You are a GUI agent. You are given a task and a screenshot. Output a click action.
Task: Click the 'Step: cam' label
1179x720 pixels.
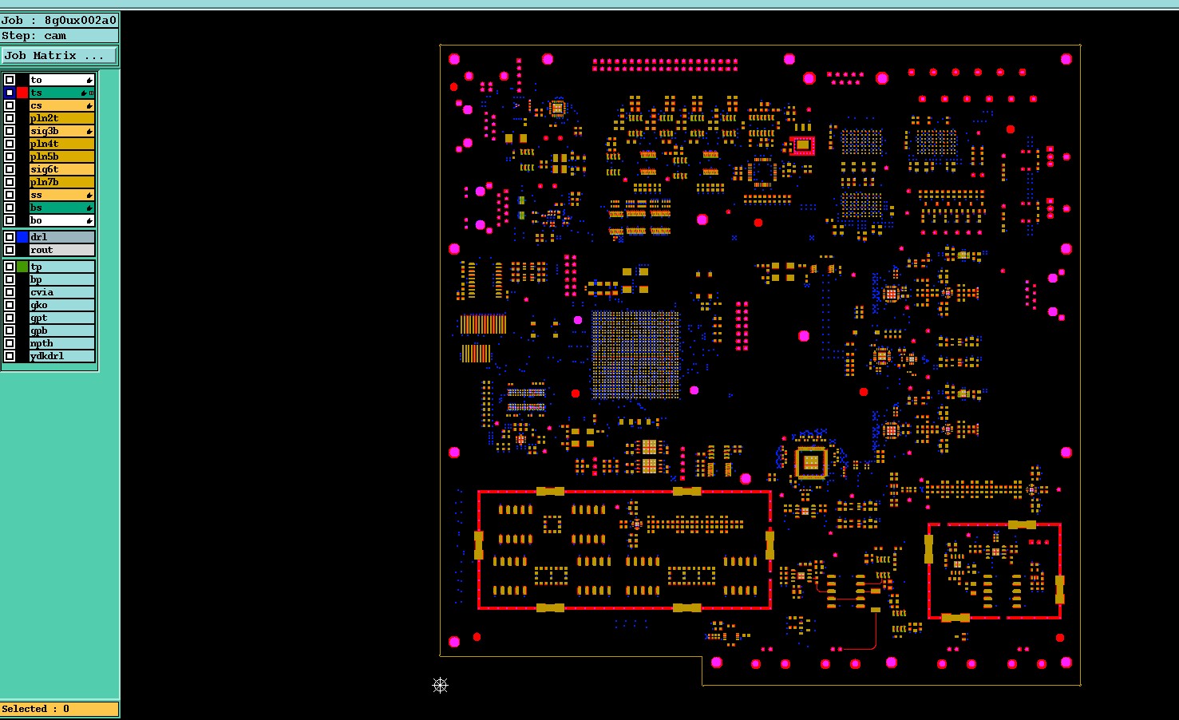click(x=59, y=36)
